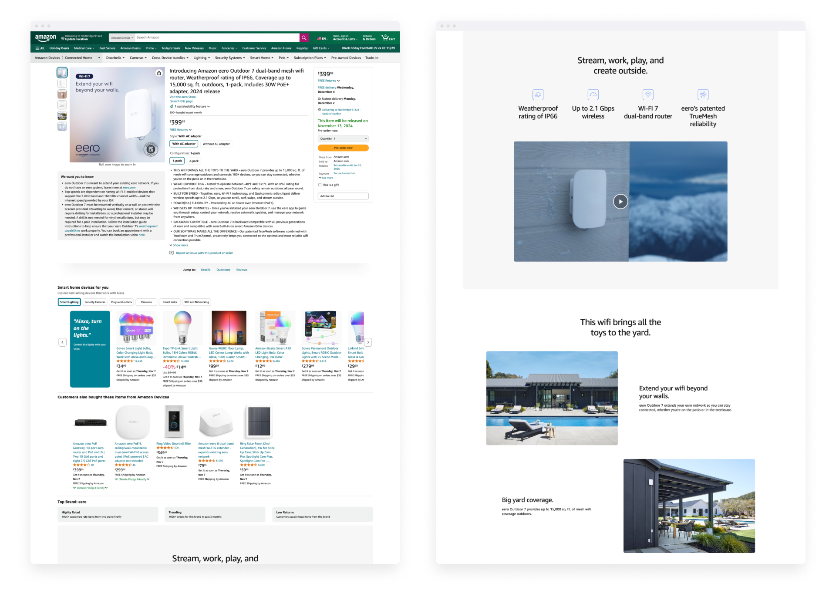
Task: Open Holiday Deals in the nav bar
Action: point(59,48)
